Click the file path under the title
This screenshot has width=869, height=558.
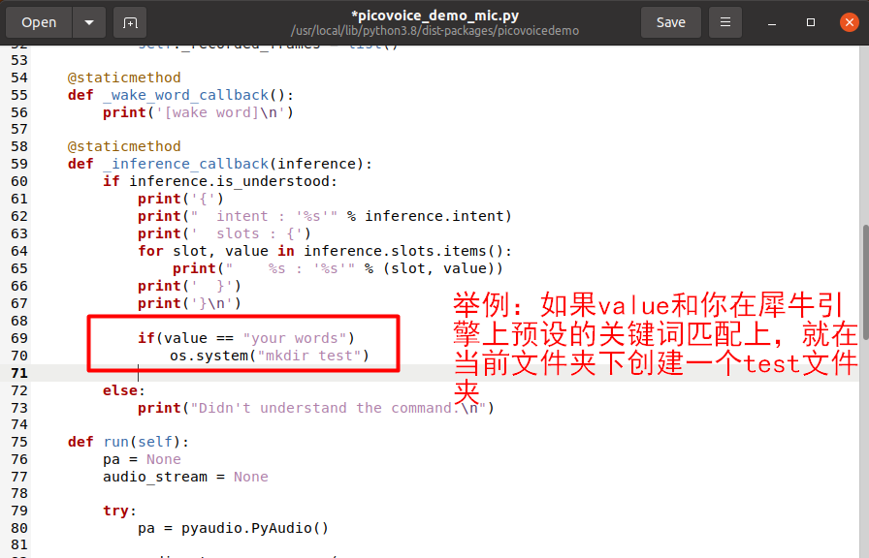[x=435, y=31]
